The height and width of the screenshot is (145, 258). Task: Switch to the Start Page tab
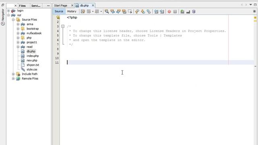pos(61,6)
